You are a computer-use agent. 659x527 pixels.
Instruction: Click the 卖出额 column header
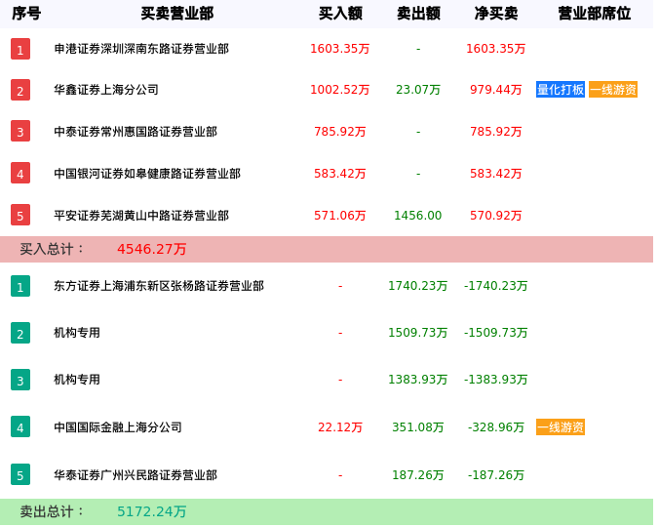point(418,14)
